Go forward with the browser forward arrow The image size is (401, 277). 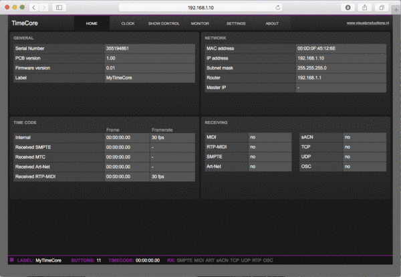click(44, 7)
